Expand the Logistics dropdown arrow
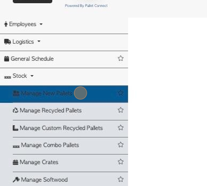 (x=39, y=41)
